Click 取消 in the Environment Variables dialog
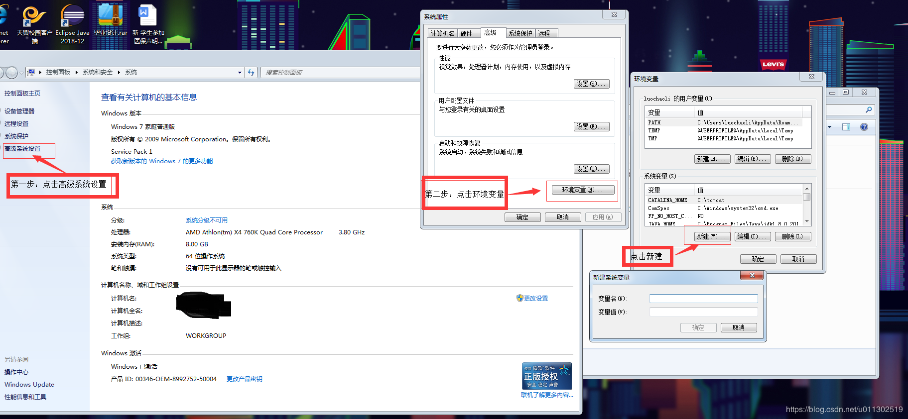This screenshot has width=908, height=419. coord(798,259)
